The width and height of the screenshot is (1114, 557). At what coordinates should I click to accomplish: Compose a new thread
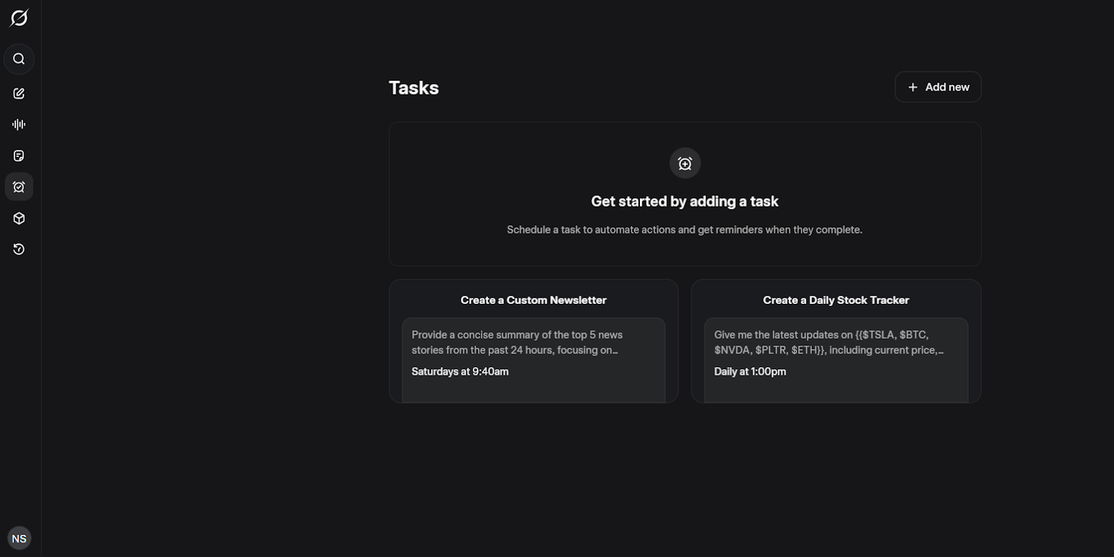coord(19,92)
